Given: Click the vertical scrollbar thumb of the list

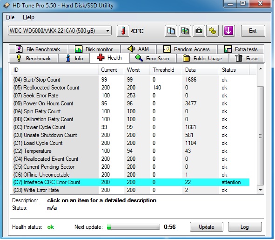Looking at the screenshot, I should [x=261, y=136].
